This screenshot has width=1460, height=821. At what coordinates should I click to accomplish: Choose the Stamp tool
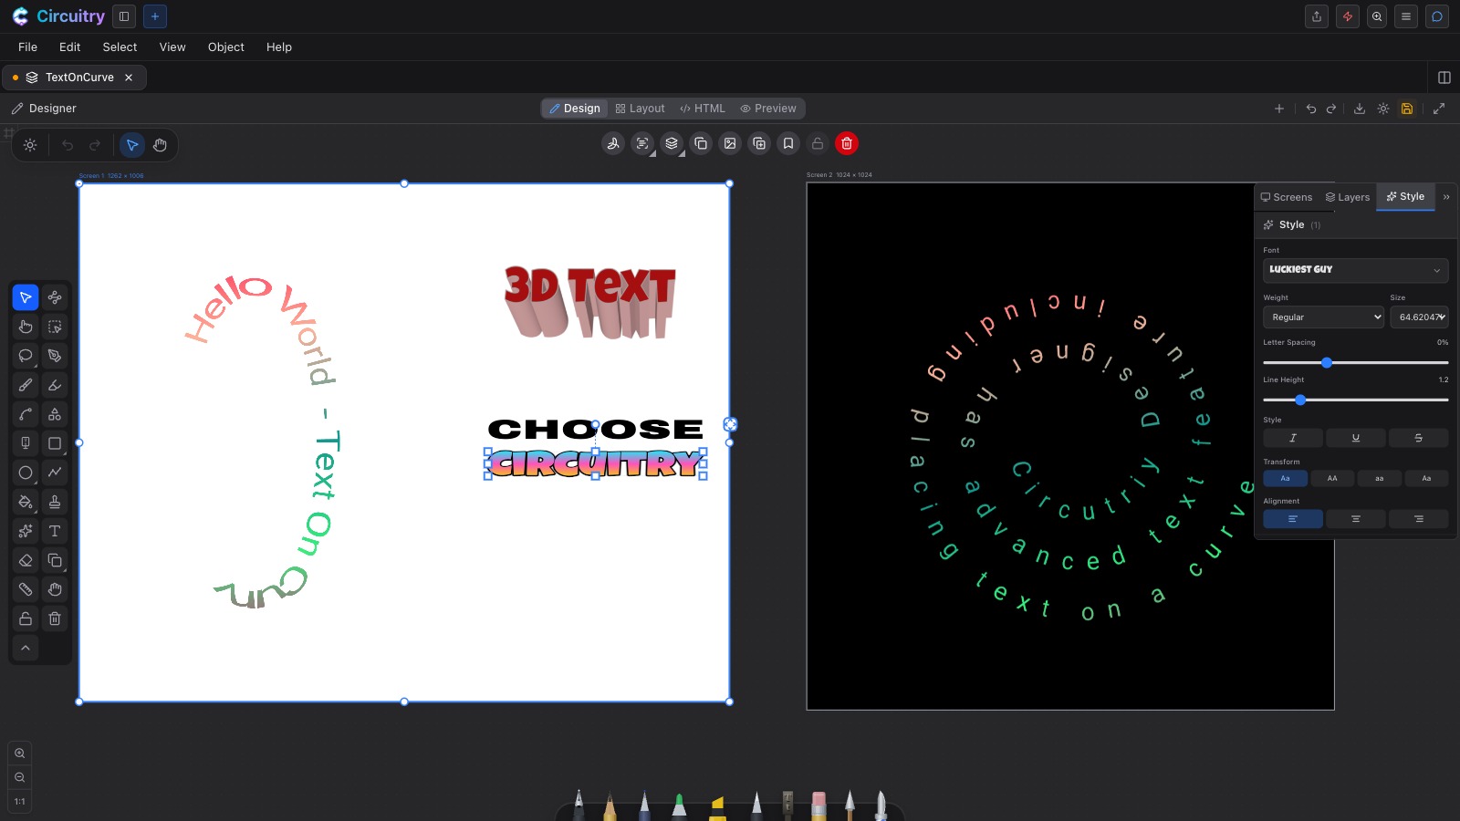point(55,502)
